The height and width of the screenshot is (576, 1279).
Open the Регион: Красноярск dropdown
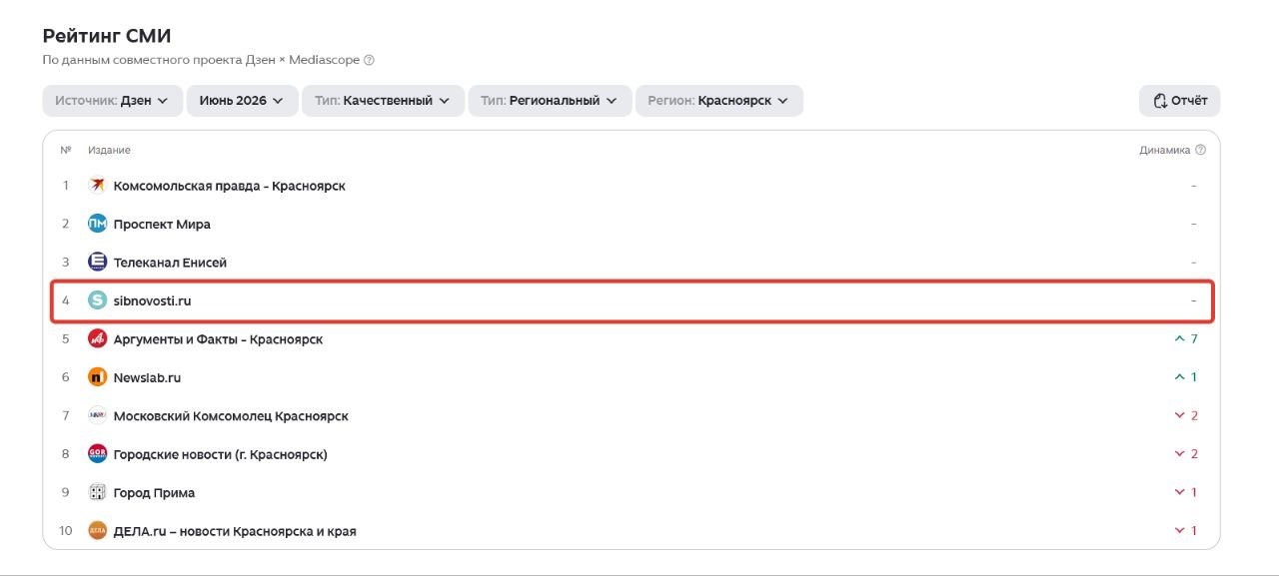tap(719, 100)
